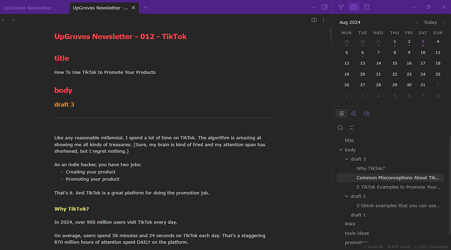Click the How To Use TikTok title line
This screenshot has height=250, width=451.
105,72
